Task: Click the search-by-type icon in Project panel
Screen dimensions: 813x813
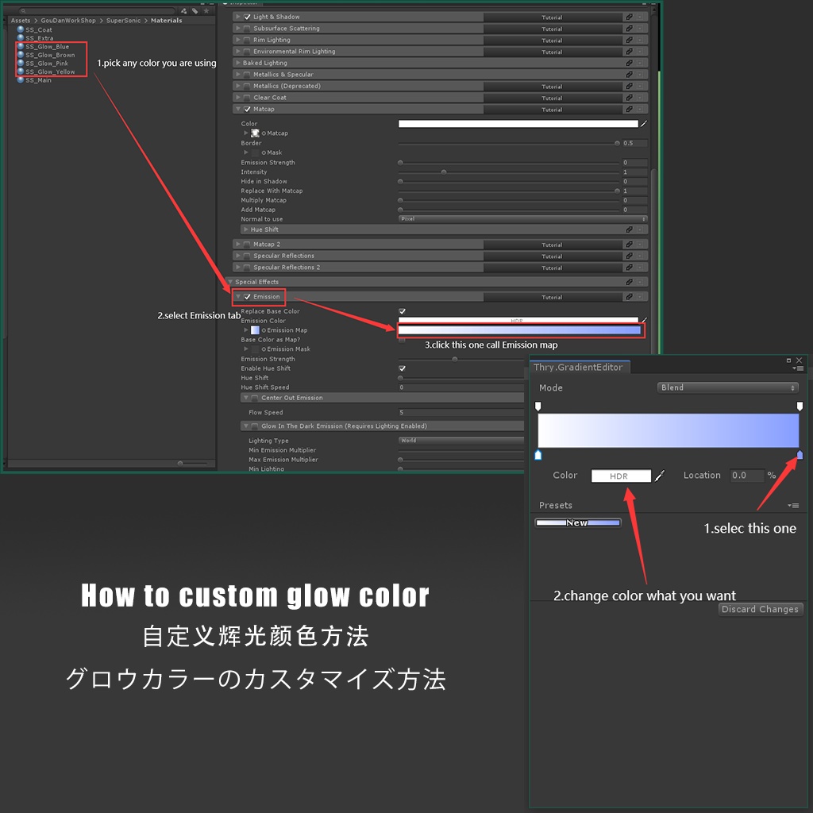Action: tap(183, 11)
